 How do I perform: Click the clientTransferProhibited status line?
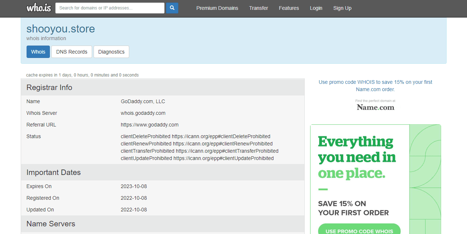coord(199,151)
